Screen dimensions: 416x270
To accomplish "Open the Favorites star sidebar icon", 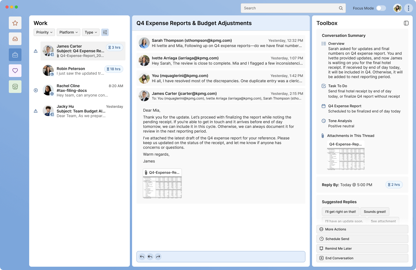I will [15, 23].
